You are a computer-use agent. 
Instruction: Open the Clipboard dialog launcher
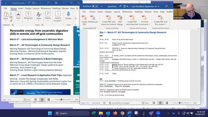click(x=13, y=25)
